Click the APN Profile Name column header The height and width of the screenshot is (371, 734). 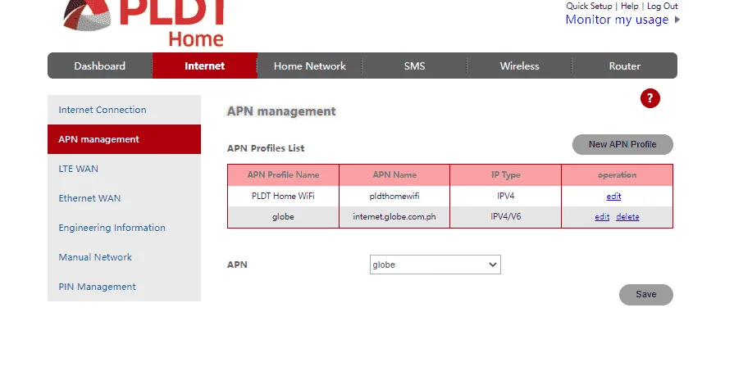(283, 174)
